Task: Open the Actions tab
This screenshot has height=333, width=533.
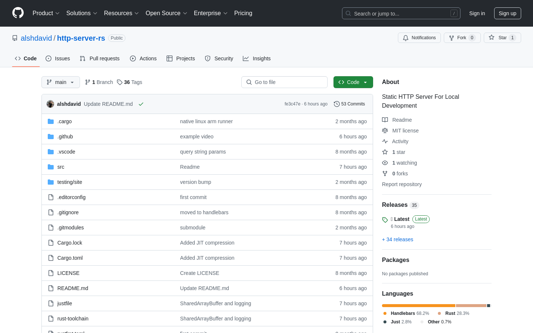Action: coord(143,58)
